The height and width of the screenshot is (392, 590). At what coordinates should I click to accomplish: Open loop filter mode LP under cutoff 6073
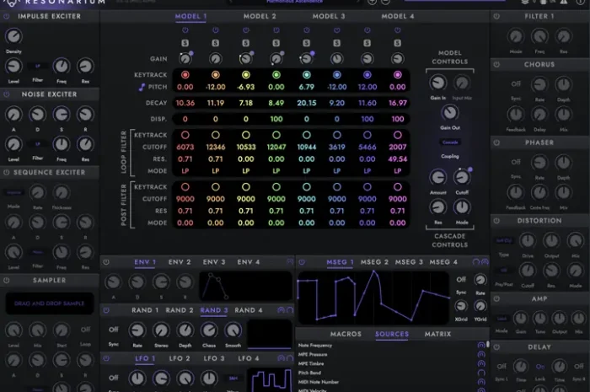[x=185, y=171]
